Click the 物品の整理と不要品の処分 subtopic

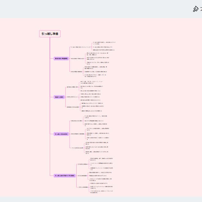(78, 58)
